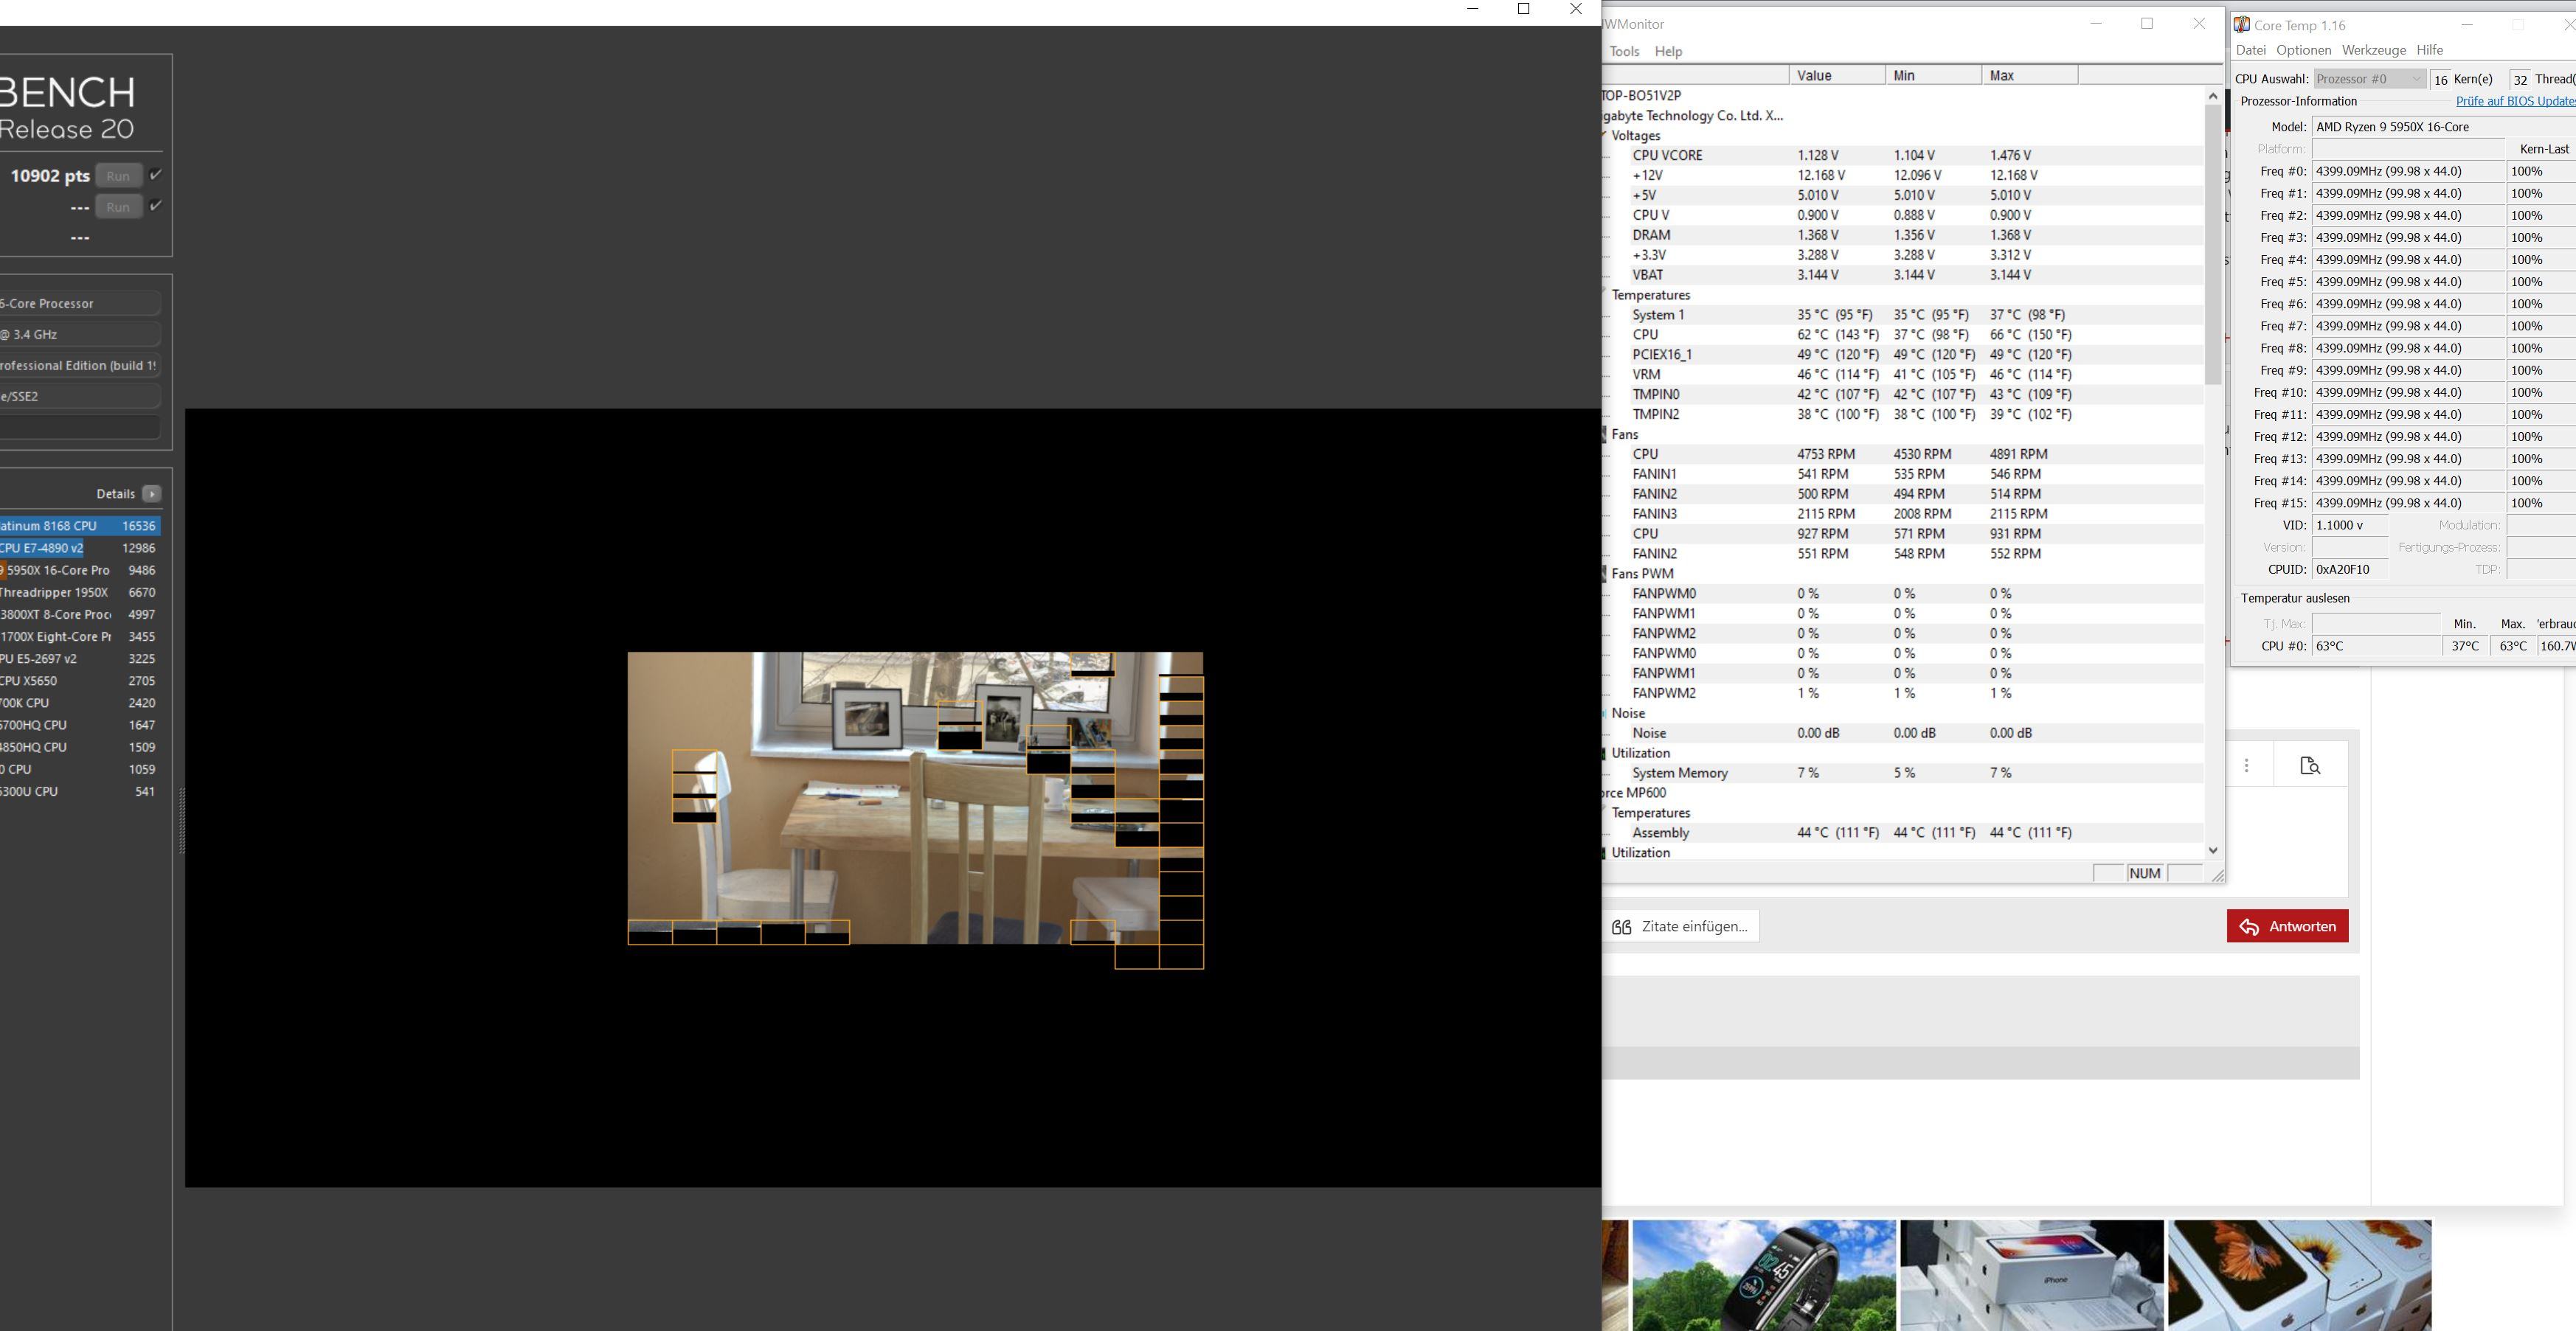
Task: Select the 5950X 16-Core ranking entry scoring 9486
Action: pos(80,571)
